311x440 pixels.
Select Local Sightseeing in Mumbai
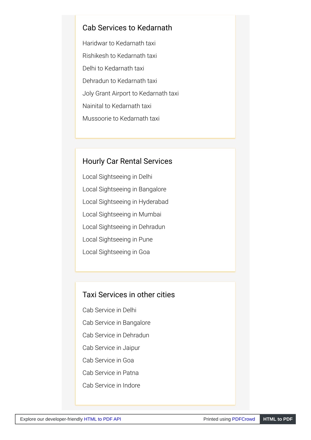pyautogui.click(x=122, y=214)
